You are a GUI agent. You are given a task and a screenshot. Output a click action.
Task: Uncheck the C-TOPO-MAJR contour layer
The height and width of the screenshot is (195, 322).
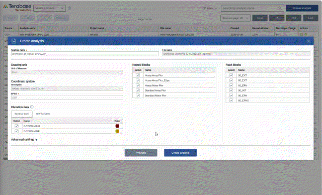pyautogui.click(x=17, y=126)
